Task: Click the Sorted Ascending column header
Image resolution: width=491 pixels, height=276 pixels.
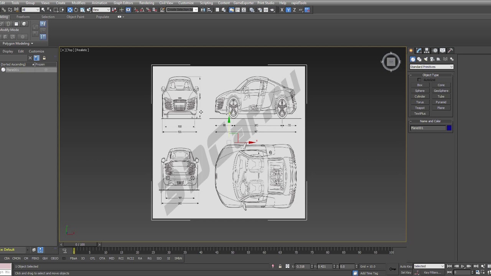Action: [x=16, y=64]
